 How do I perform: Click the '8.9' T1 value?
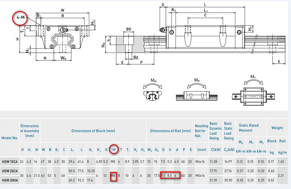[x=127, y=162]
